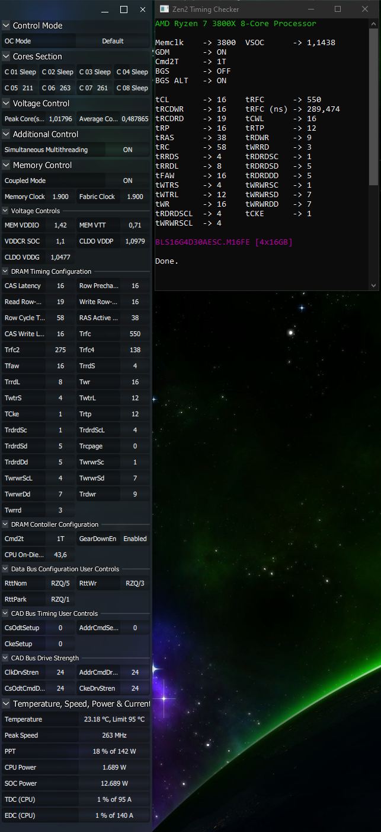Click the MEM VDDIO value 1,42
This screenshot has height=832, width=381.
pos(60,225)
